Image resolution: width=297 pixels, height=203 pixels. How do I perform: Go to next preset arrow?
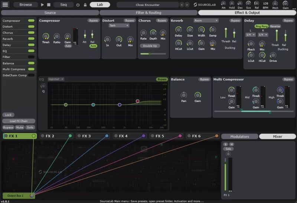click(187, 5)
